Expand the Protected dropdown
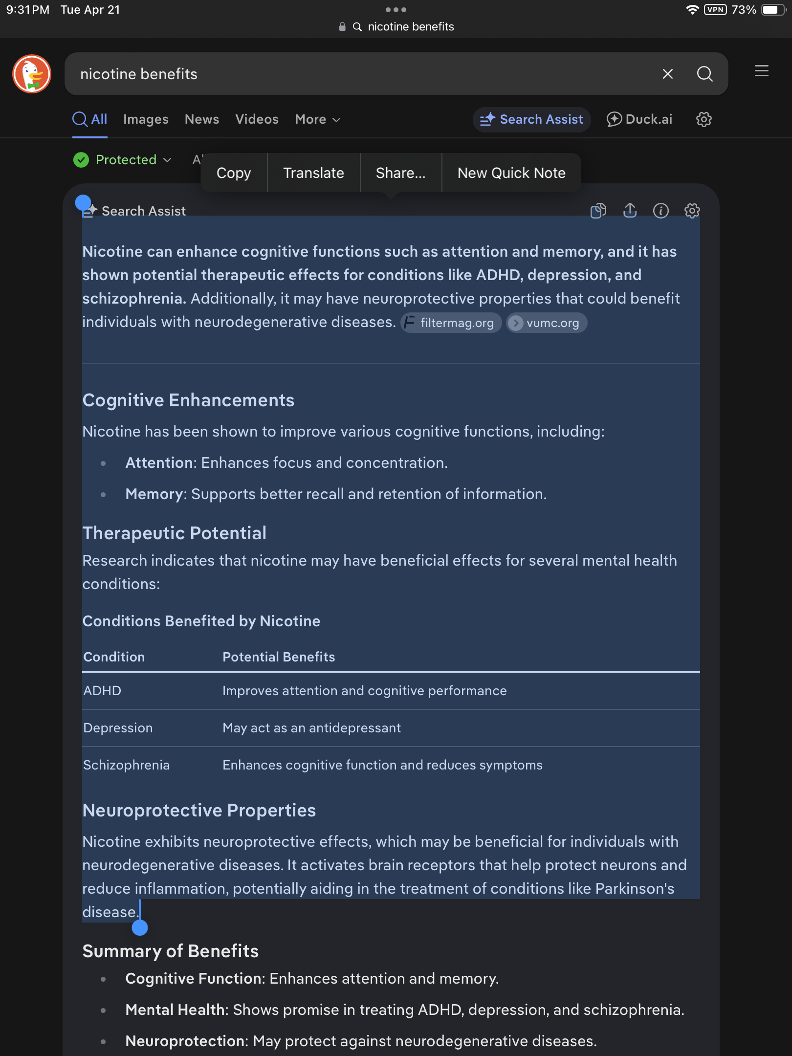The image size is (792, 1056). click(123, 160)
